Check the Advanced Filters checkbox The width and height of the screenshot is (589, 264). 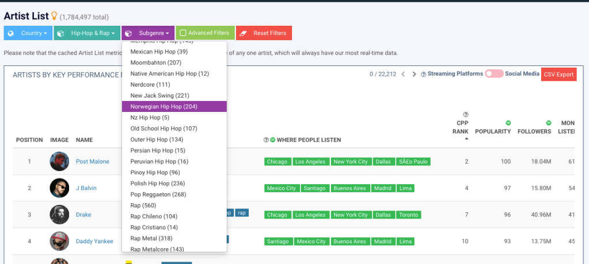183,33
